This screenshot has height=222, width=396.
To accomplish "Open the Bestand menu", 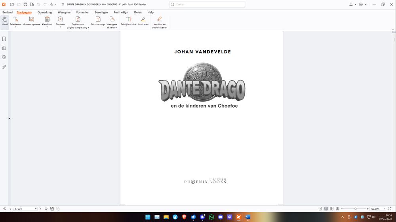I will 7,12.
